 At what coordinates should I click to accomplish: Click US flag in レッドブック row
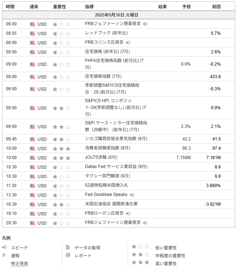33,33
